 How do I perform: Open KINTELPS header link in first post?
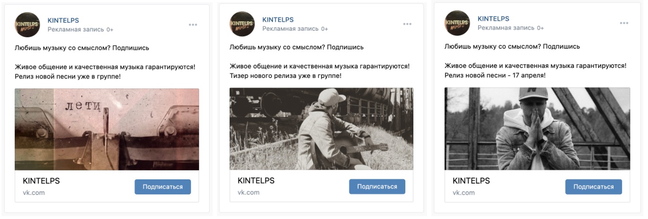pyautogui.click(x=63, y=20)
